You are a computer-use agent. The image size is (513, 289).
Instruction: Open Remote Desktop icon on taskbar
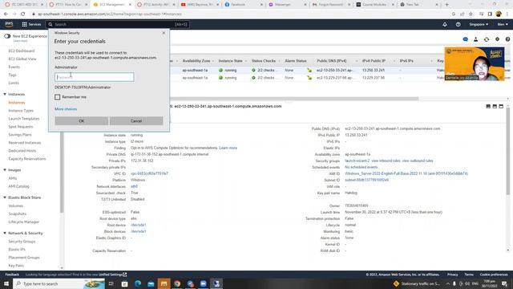coord(216,283)
